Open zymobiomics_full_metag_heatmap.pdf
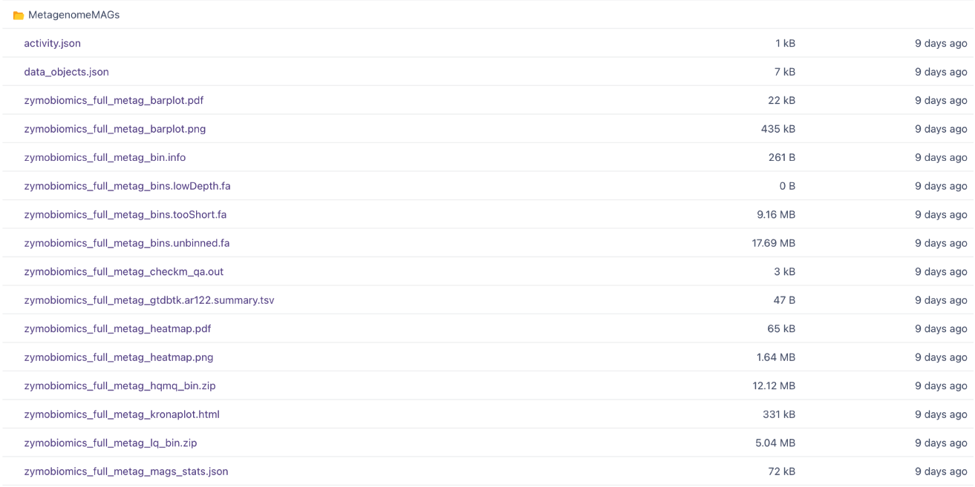Image resolution: width=975 pixels, height=487 pixels. click(117, 329)
